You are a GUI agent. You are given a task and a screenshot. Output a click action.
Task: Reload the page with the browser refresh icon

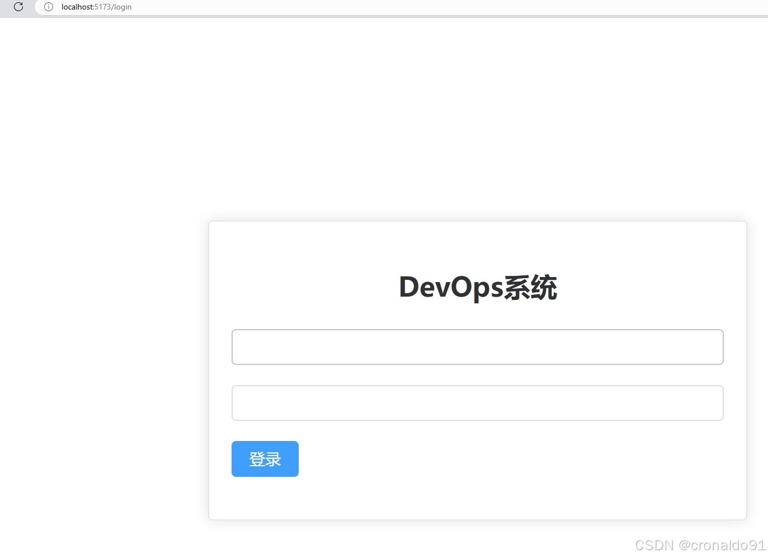(x=18, y=7)
